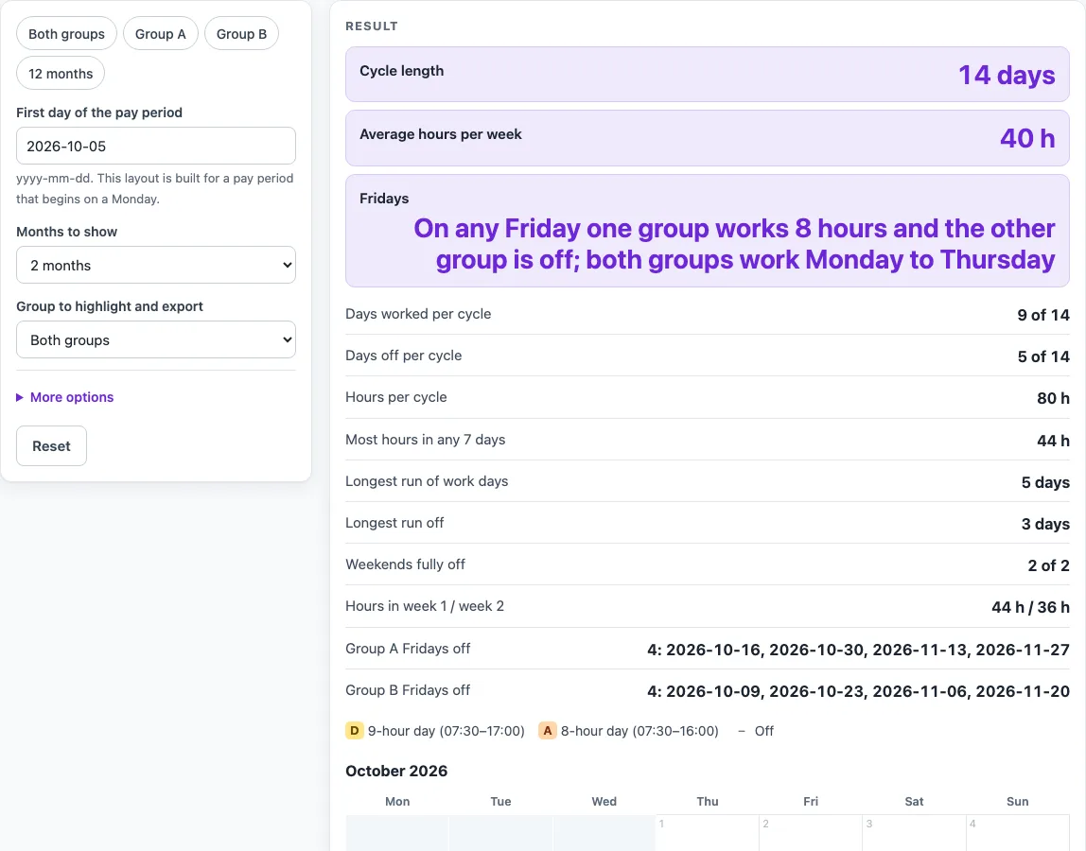Choose the Group B preset chip
The height and width of the screenshot is (851, 1086).
pos(242,34)
